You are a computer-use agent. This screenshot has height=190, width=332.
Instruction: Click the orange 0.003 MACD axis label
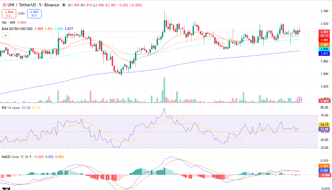(x=324, y=166)
